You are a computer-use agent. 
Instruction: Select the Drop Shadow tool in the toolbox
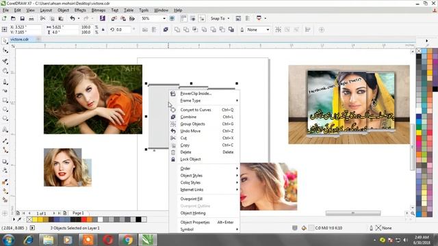pyautogui.click(x=5, y=161)
